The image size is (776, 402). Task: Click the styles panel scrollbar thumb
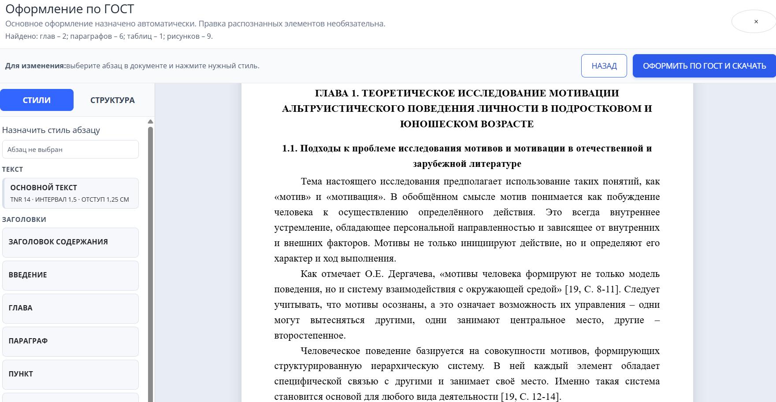click(x=150, y=264)
